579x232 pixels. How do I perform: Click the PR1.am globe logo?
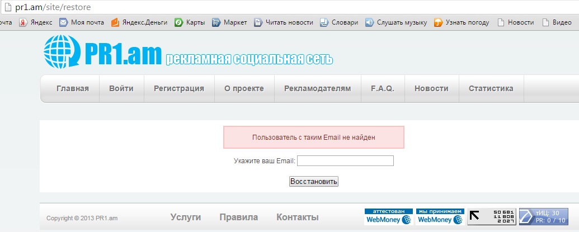(x=62, y=51)
